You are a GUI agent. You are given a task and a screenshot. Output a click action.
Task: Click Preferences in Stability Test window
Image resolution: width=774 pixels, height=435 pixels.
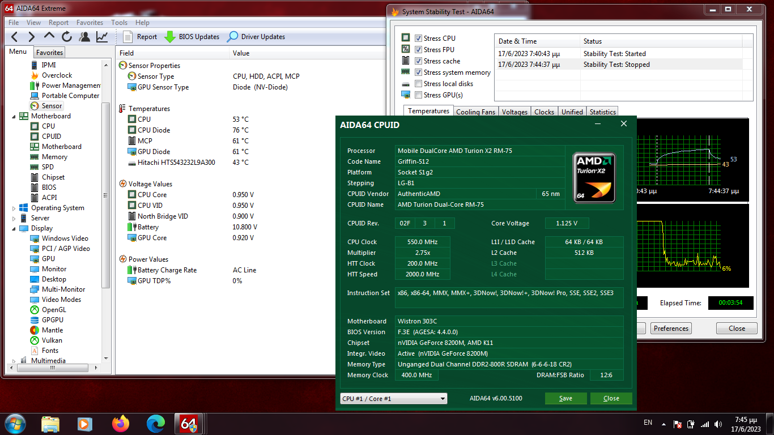[x=671, y=329]
